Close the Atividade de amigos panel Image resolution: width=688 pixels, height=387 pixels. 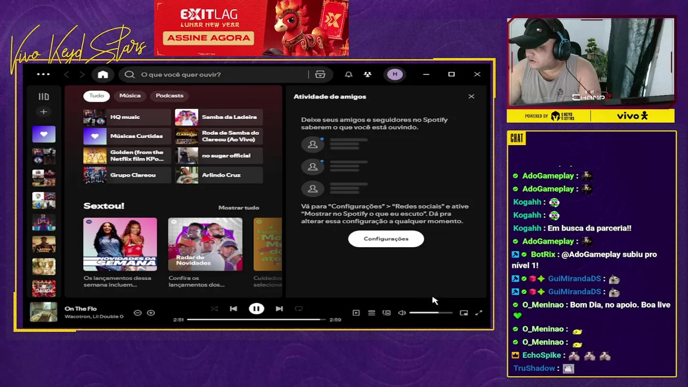tap(471, 97)
